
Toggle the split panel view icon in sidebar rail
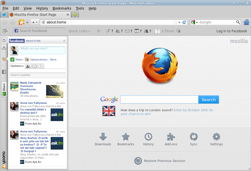[x=4, y=72]
